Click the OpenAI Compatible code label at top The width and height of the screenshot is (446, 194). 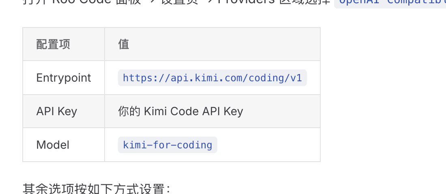coord(390,2)
